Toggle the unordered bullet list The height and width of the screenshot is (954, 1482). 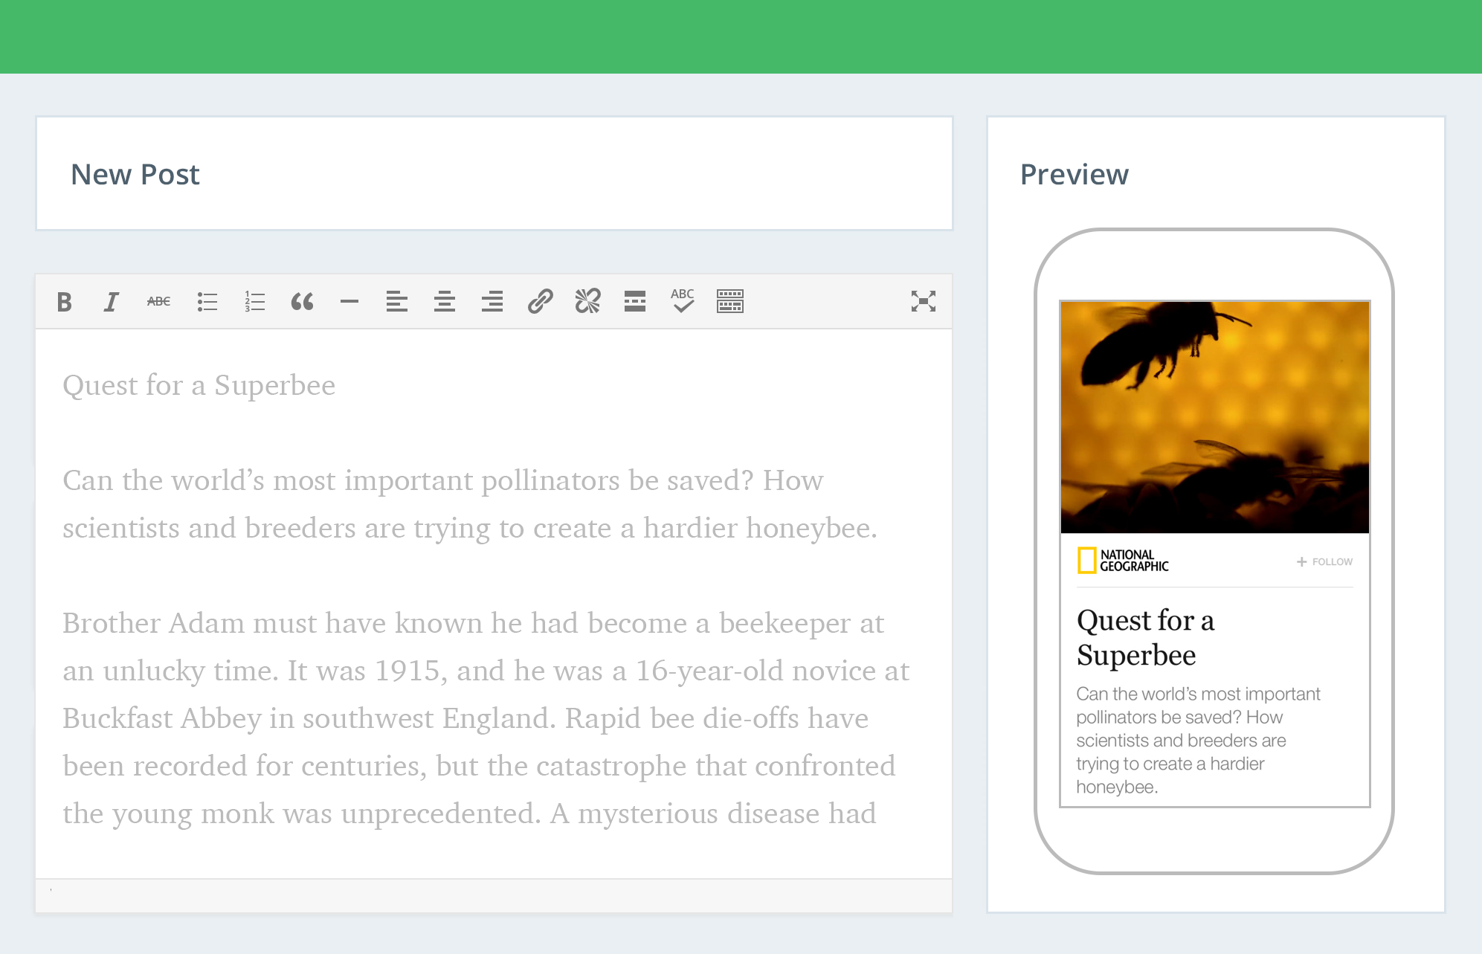click(207, 301)
